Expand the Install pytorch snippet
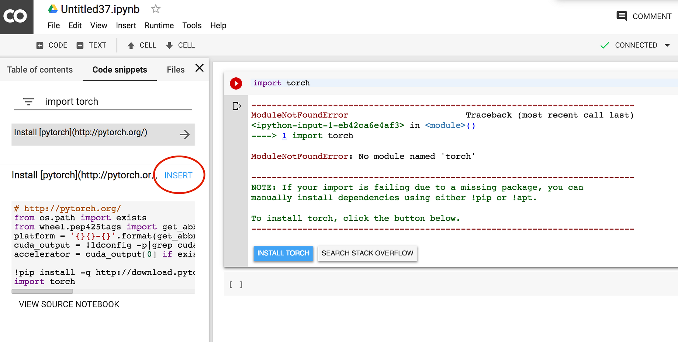Image resolution: width=678 pixels, height=342 pixels. point(184,135)
